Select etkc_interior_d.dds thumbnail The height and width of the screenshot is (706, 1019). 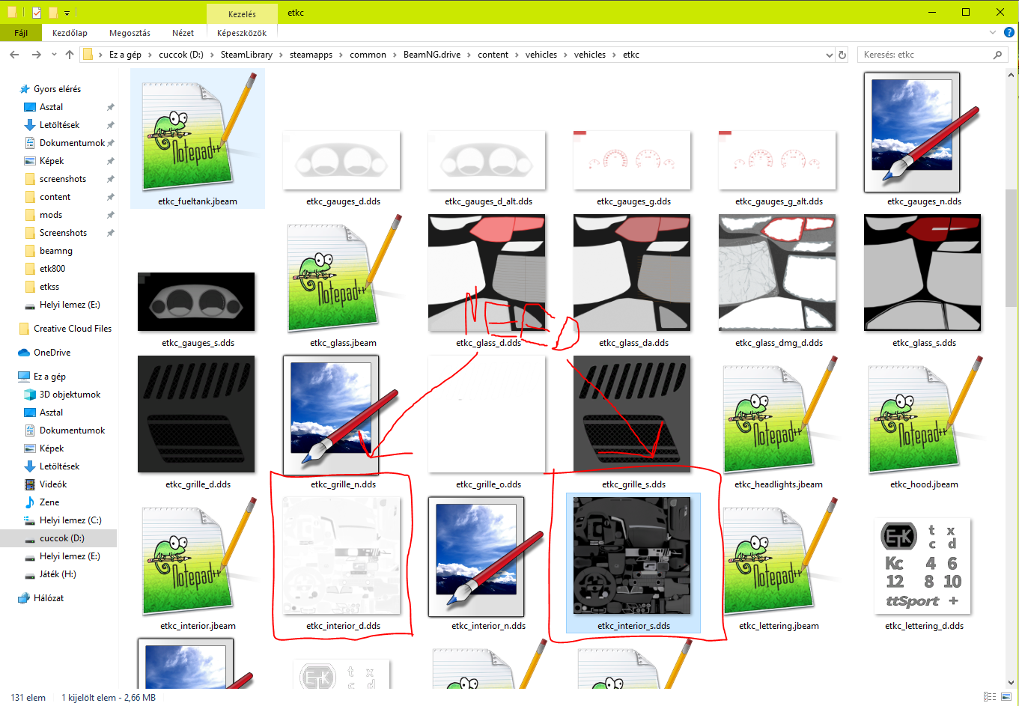tap(341, 556)
